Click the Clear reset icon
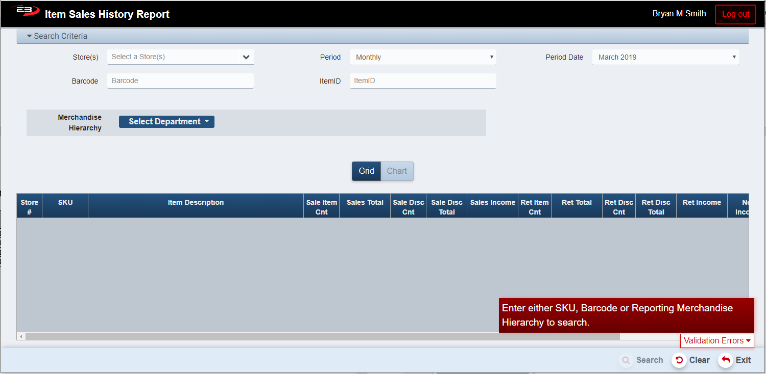Image resolution: width=766 pixels, height=374 pixels. click(679, 360)
